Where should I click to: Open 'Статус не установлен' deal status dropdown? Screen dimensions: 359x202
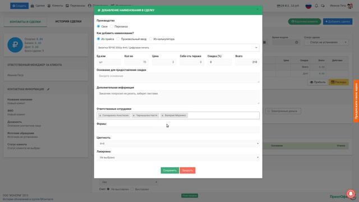tap(326, 43)
